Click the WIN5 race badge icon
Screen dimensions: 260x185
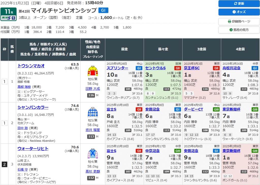9,18
